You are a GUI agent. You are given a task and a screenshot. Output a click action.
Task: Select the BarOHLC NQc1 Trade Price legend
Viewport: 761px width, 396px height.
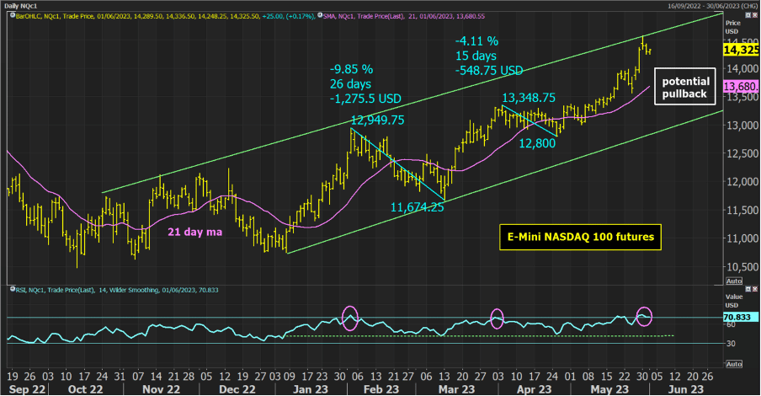pos(164,16)
